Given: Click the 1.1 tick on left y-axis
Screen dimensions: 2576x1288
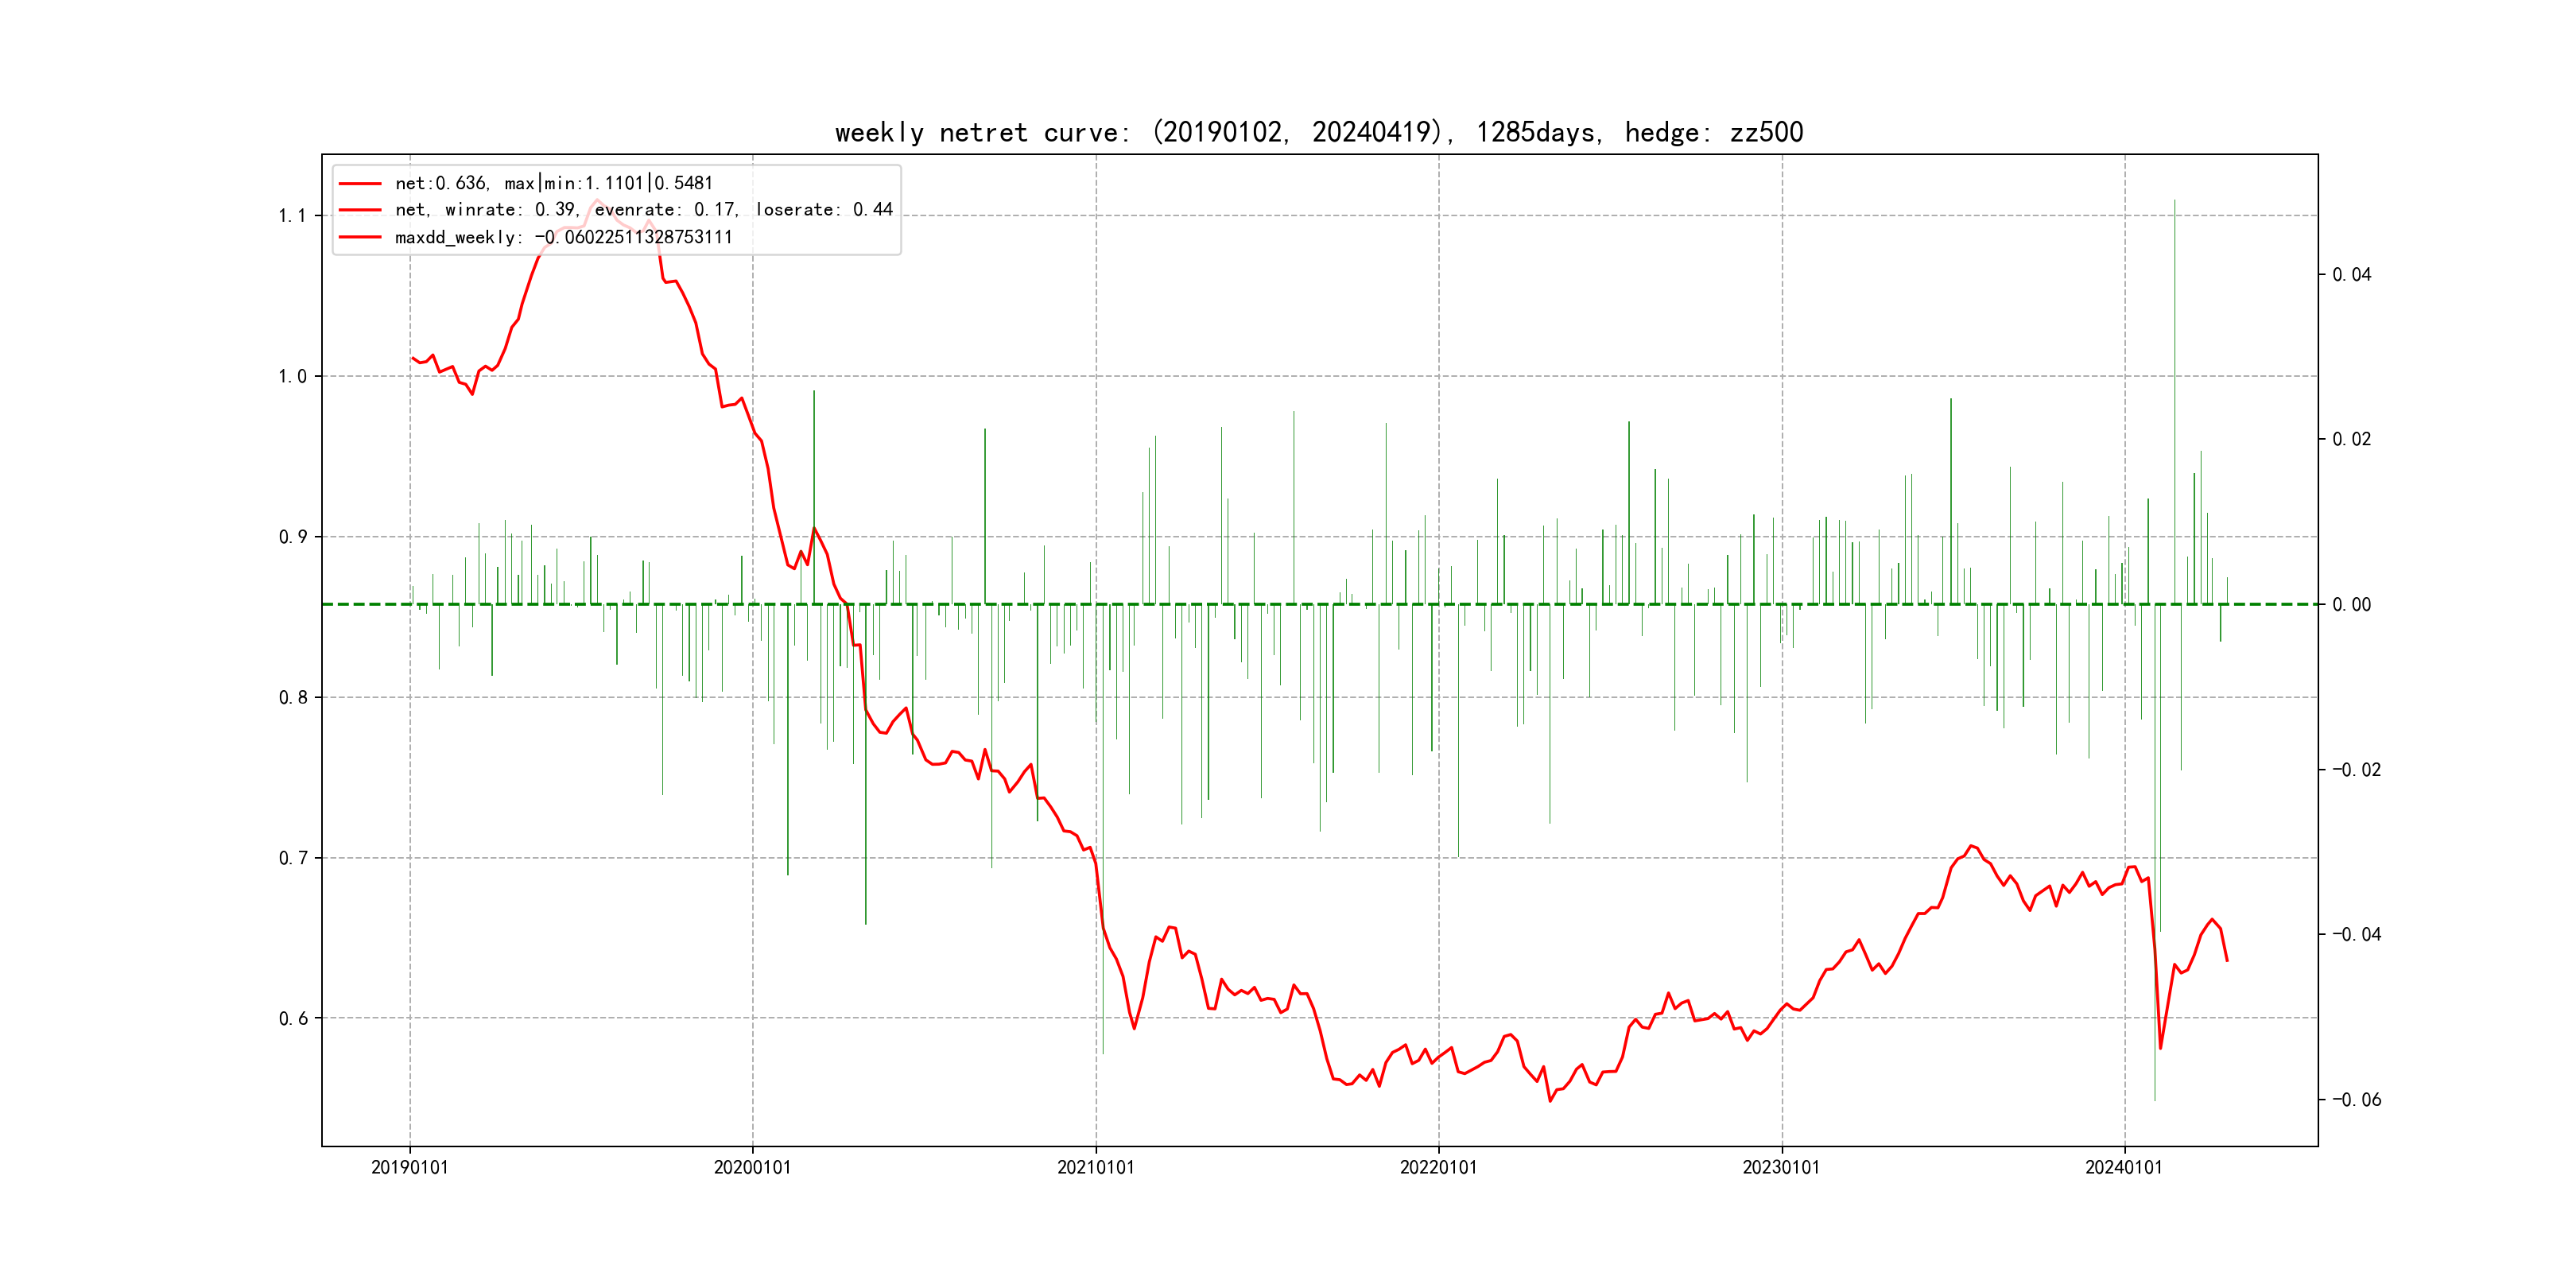Looking at the screenshot, I should point(292,216).
